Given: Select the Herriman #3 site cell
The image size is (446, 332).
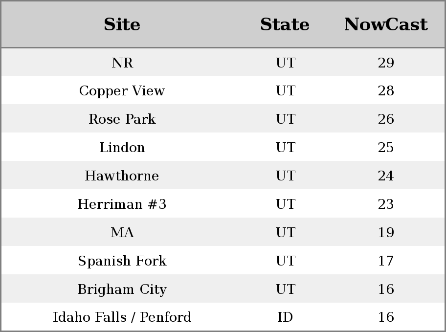Looking at the screenshot, I should click(122, 204).
